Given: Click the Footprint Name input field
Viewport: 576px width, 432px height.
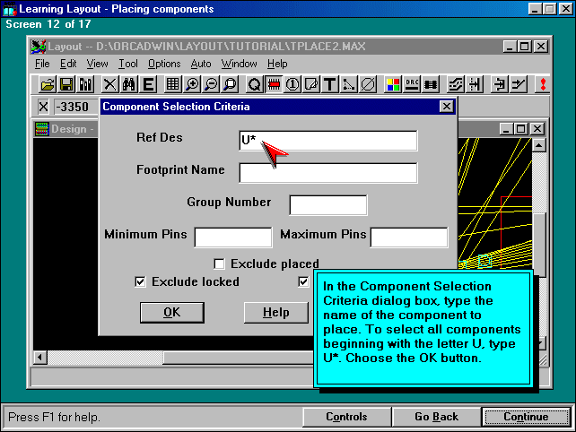Looking at the screenshot, I should click(x=327, y=172).
